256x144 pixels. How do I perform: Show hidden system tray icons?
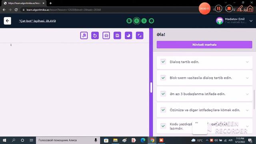click(207, 140)
